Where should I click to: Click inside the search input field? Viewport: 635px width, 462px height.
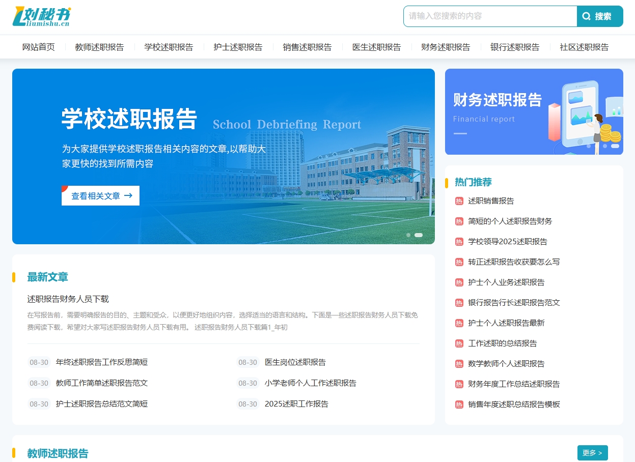(490, 16)
